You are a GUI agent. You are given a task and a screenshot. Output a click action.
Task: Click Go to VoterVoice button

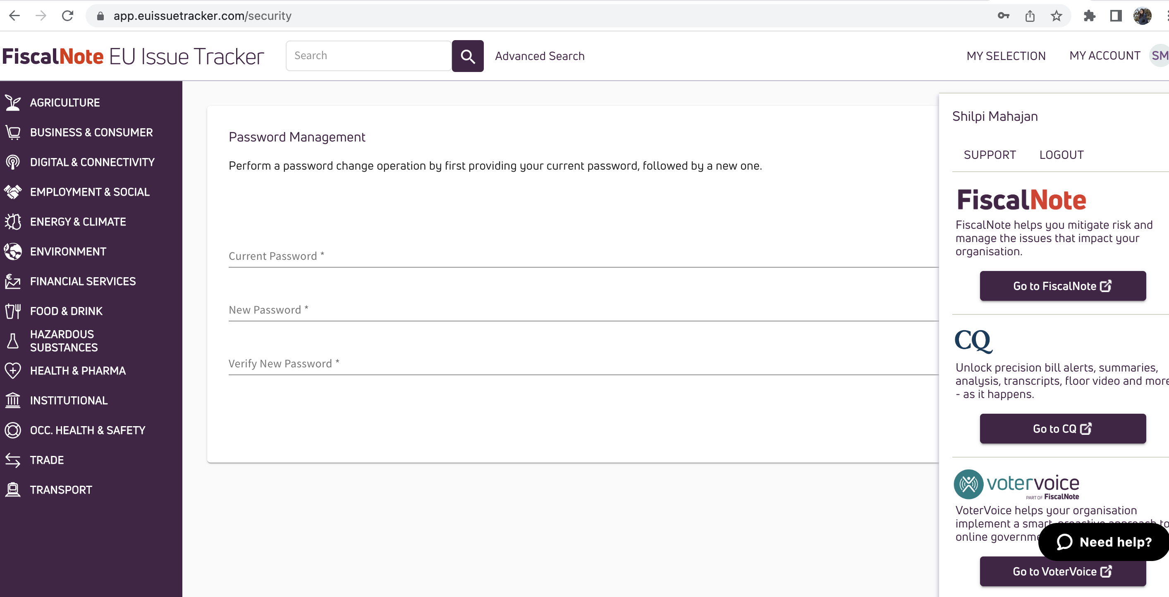1062,571
